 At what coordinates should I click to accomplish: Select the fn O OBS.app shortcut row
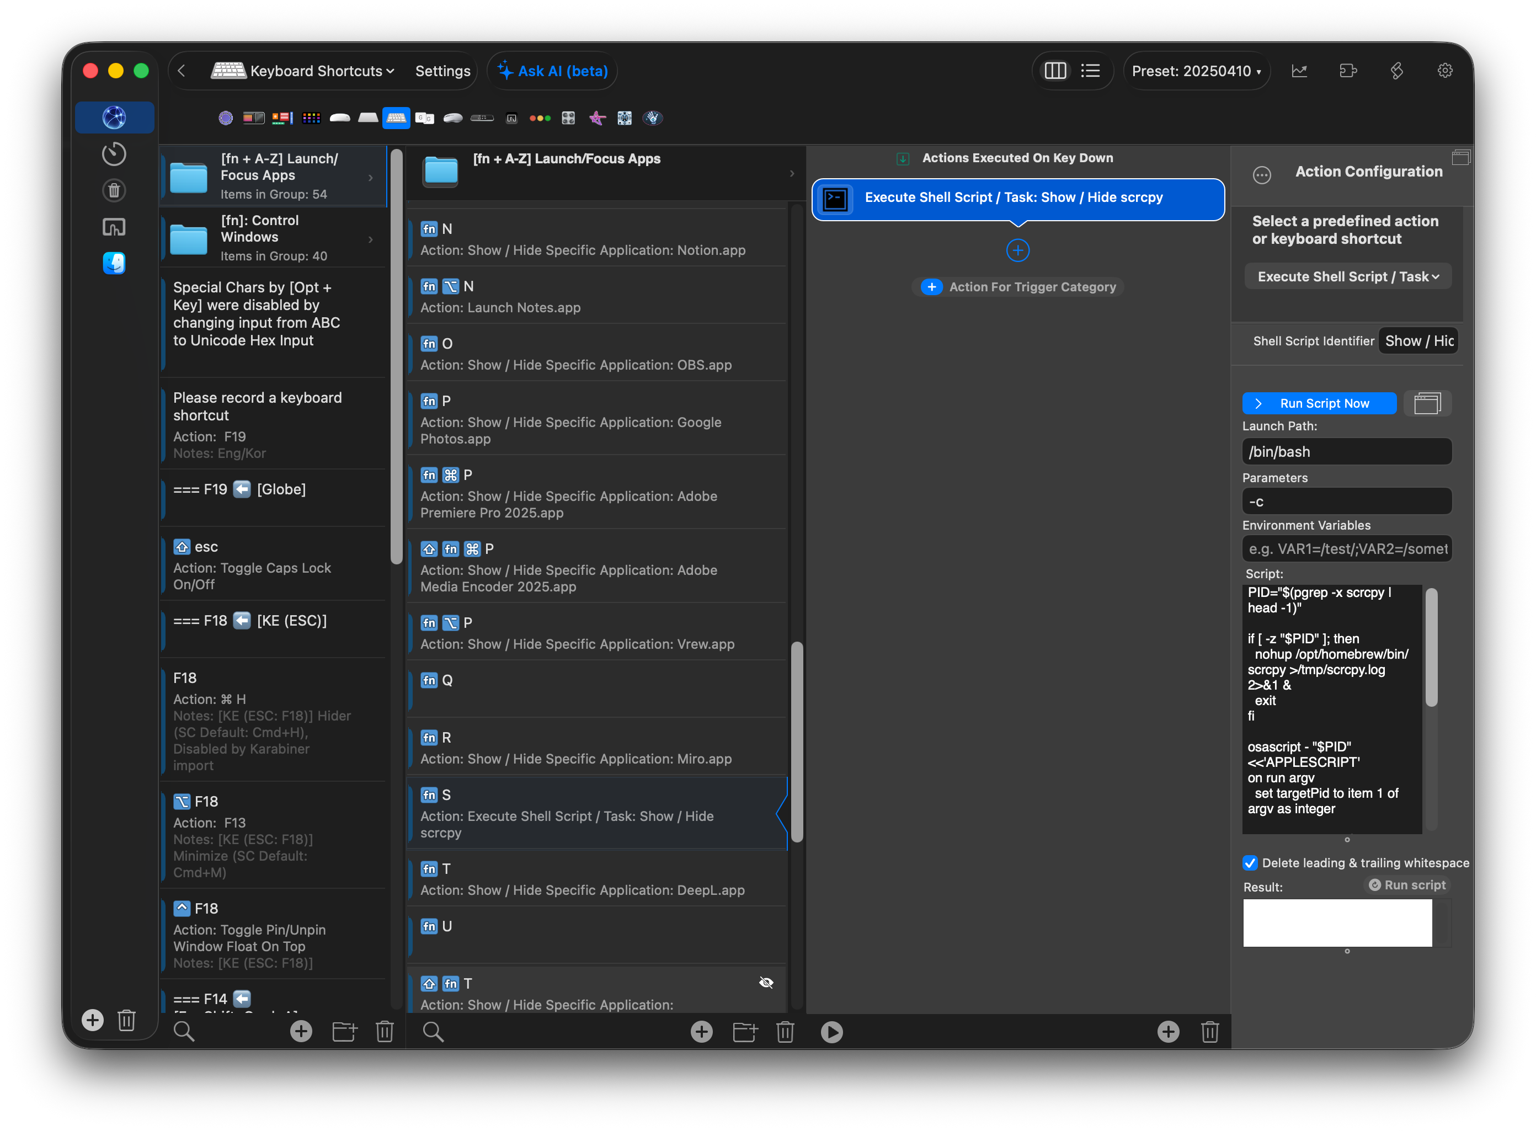click(597, 353)
